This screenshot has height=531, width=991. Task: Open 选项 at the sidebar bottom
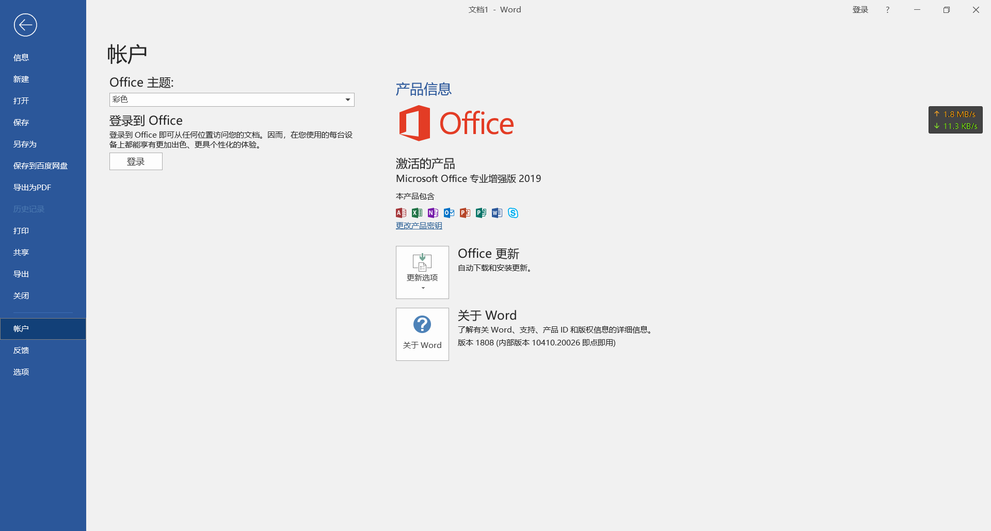click(x=21, y=372)
